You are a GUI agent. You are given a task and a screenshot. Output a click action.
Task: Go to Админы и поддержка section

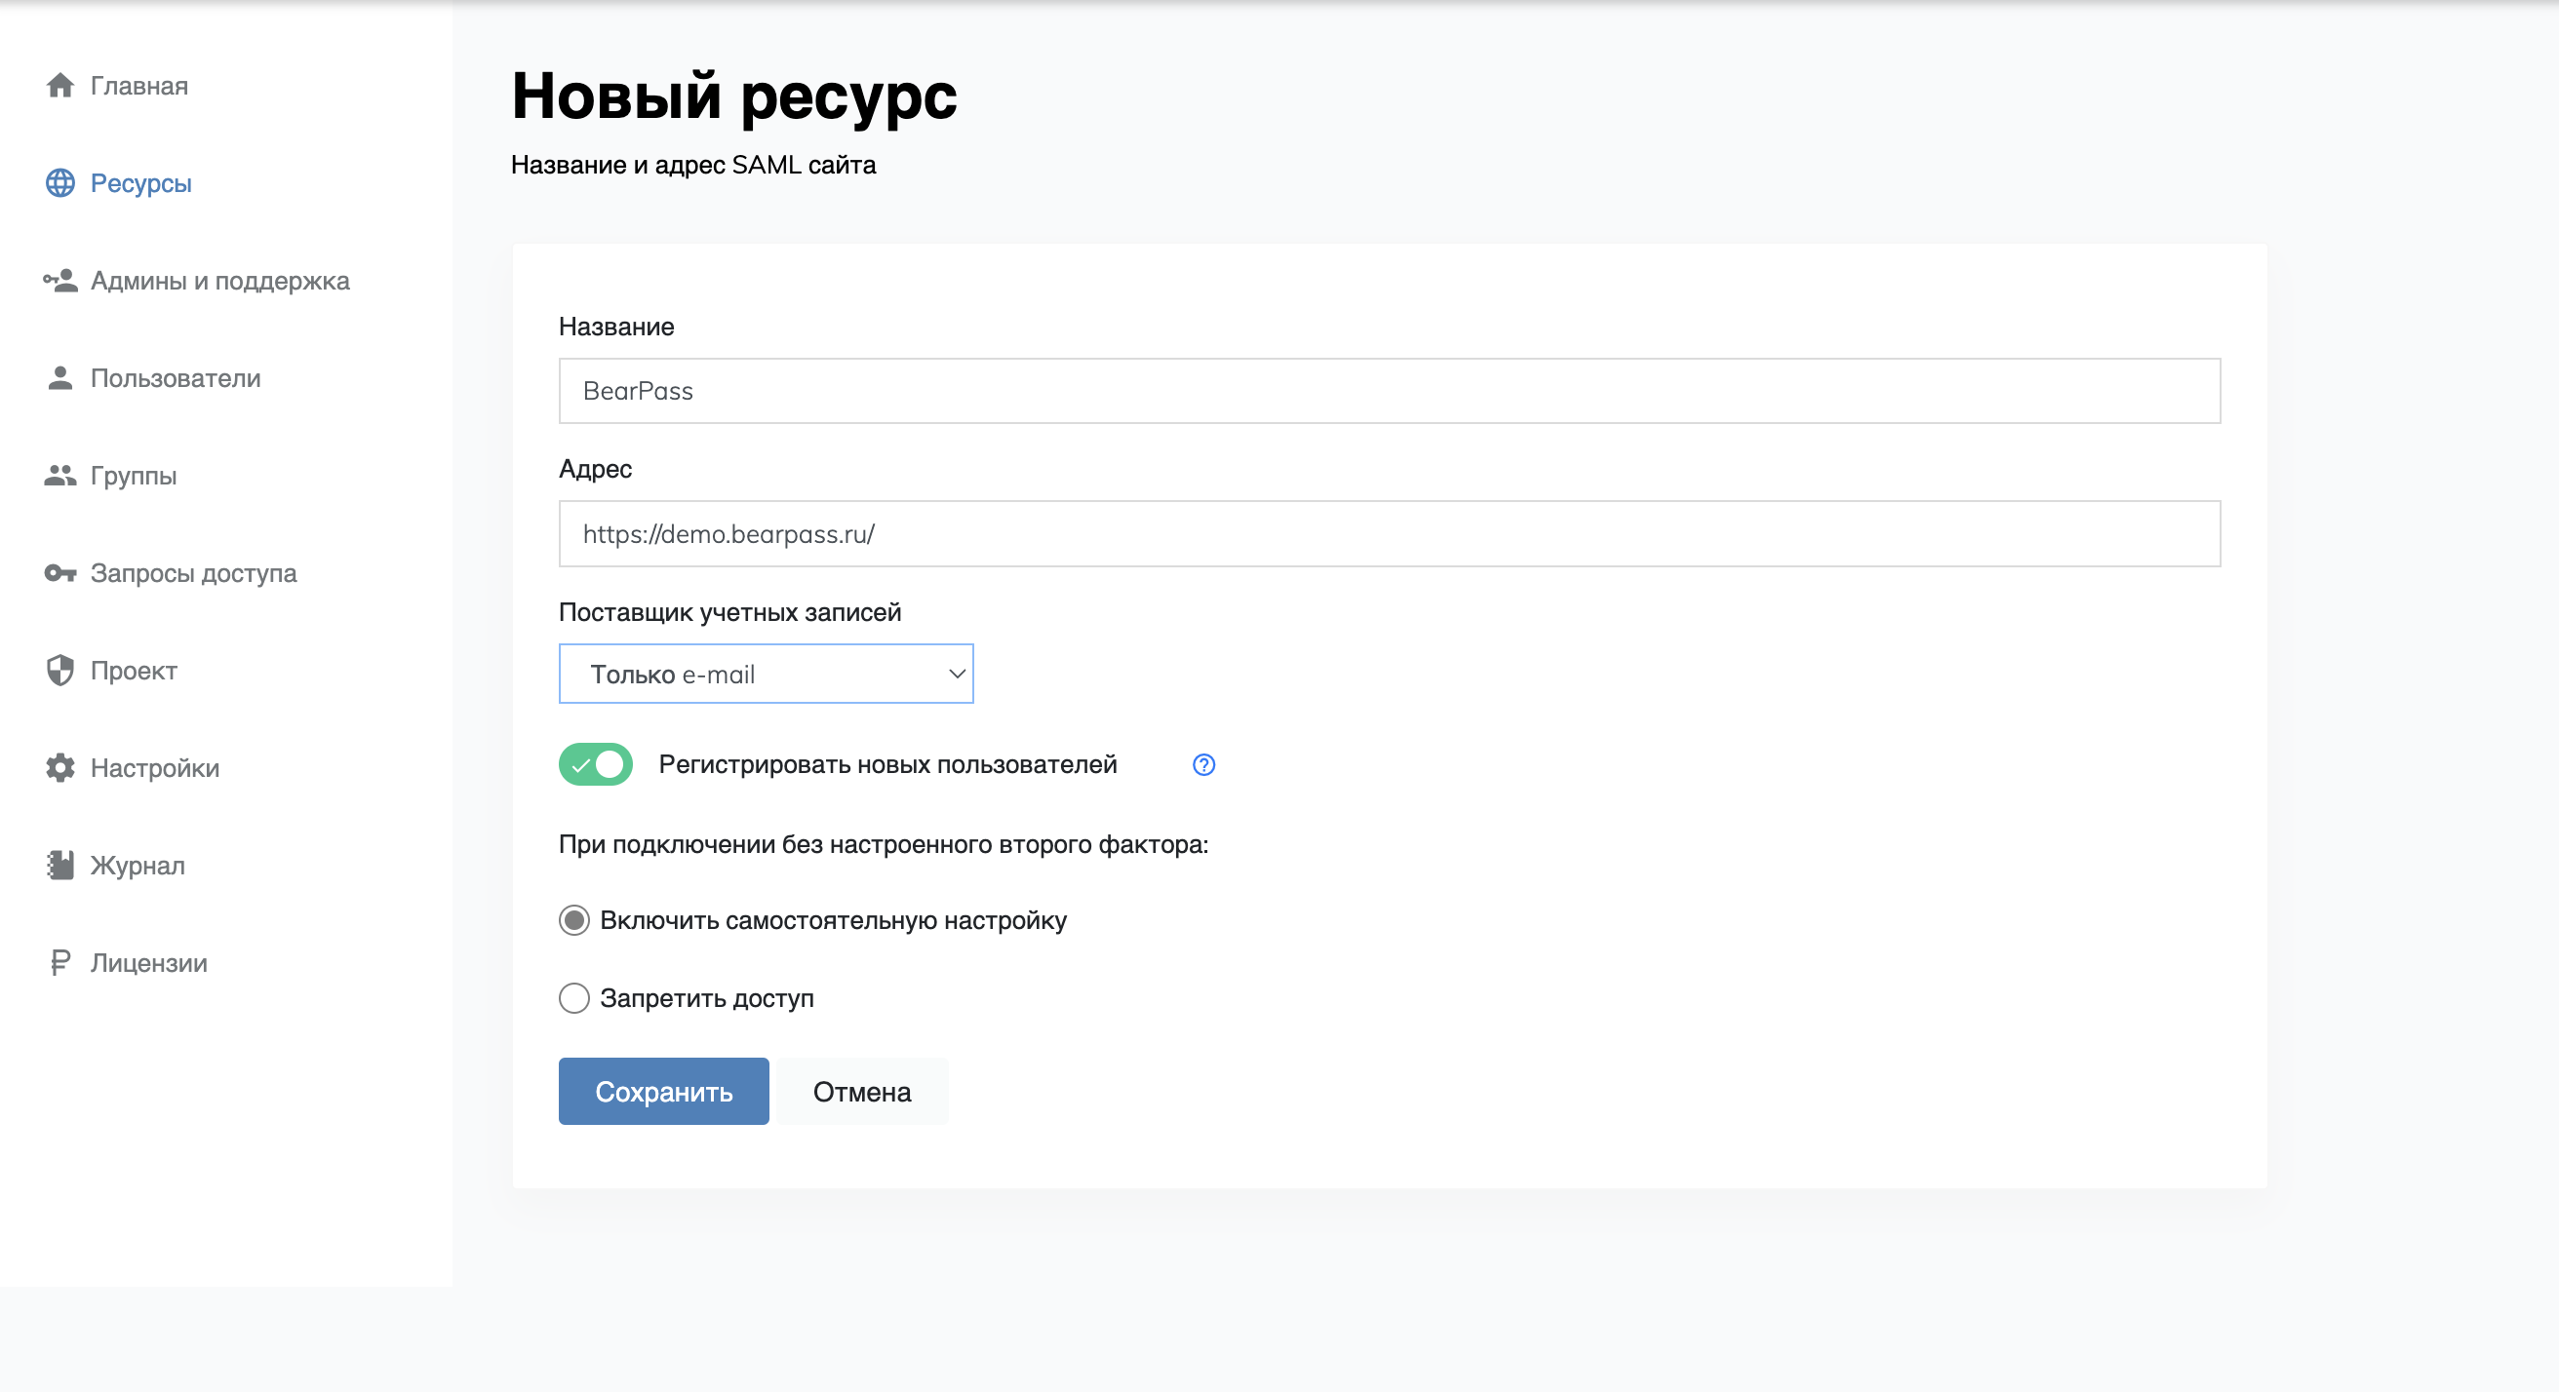219,281
